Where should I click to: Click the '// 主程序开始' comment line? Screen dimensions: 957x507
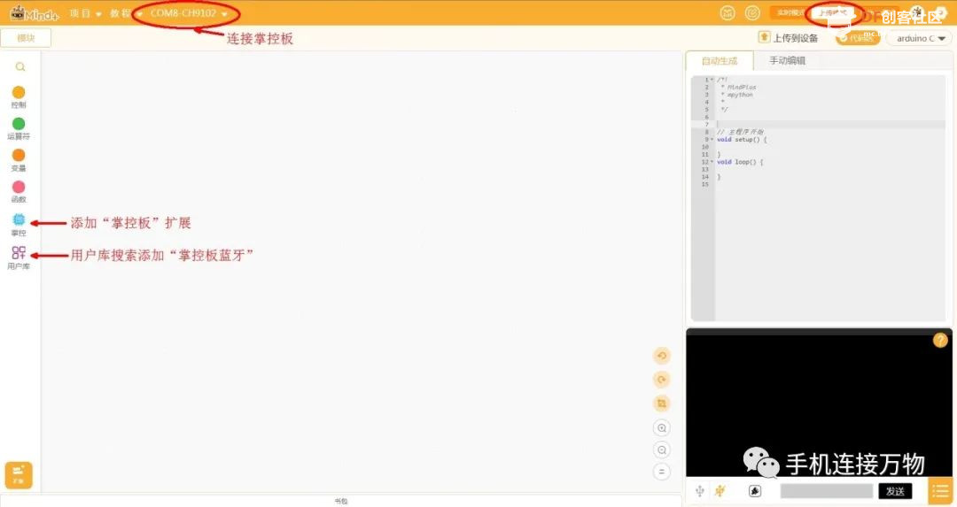pos(740,132)
